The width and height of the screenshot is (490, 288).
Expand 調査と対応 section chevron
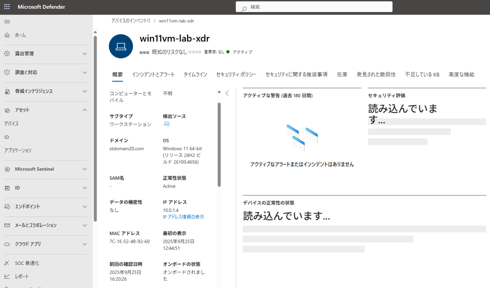click(x=84, y=72)
